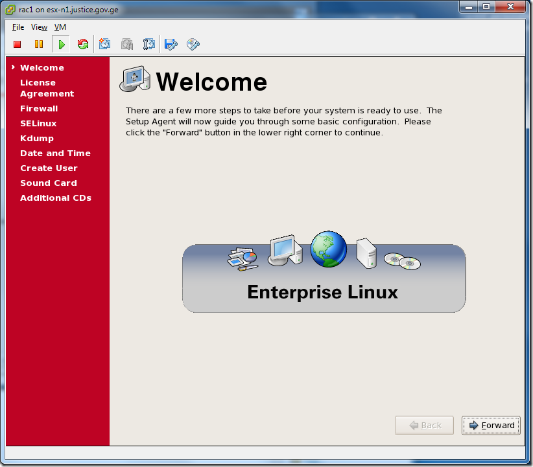The width and height of the screenshot is (533, 467).
Task: Power on the virtual machine
Action: [61, 44]
